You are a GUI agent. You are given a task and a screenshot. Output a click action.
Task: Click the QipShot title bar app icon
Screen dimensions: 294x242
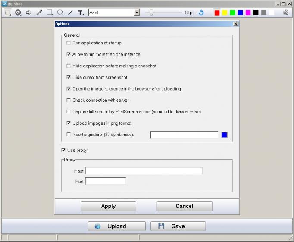pyautogui.click(x=4, y=3)
